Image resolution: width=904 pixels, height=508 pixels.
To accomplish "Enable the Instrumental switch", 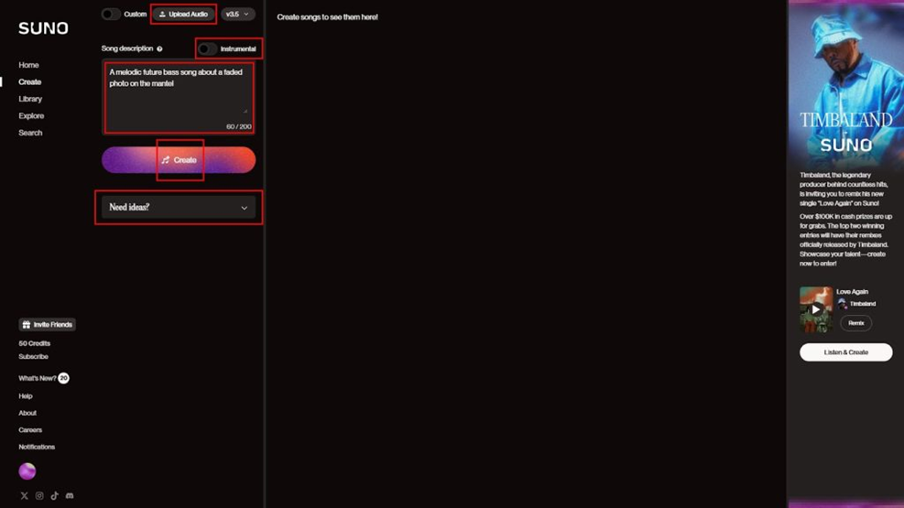I will (x=207, y=49).
